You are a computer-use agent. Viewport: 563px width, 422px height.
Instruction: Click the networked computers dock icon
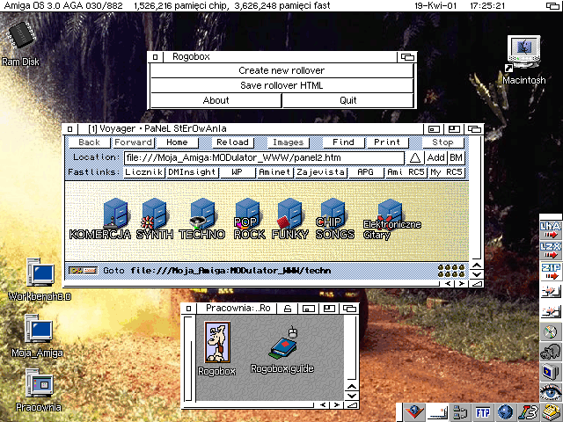click(x=460, y=412)
